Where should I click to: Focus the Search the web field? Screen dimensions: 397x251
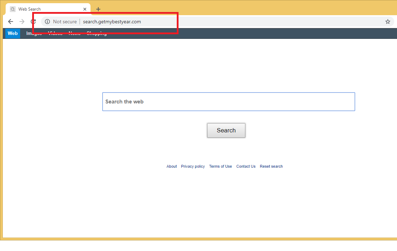tap(228, 102)
